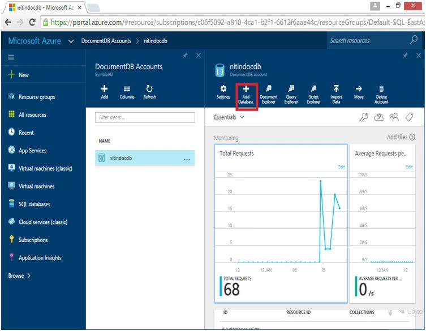Expand the Browse menu chevron
The height and width of the screenshot is (331, 426).
click(x=29, y=276)
